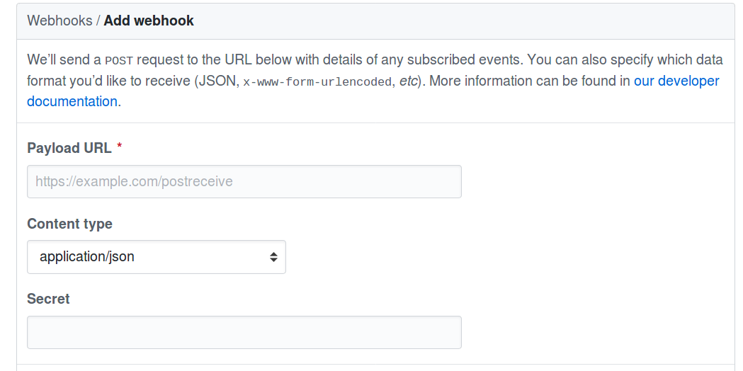
Task: Click the Payload URL label
Action: 69,148
